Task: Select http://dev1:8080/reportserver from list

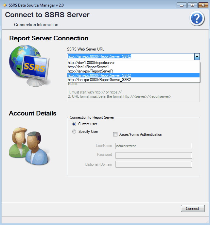Action: pyautogui.click(x=133, y=63)
